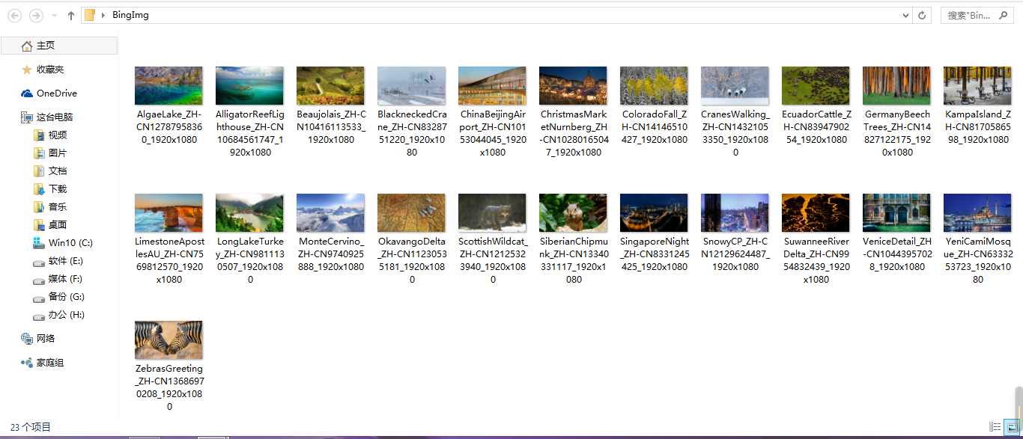Select AlgaeLake image thumbnail

(169, 86)
